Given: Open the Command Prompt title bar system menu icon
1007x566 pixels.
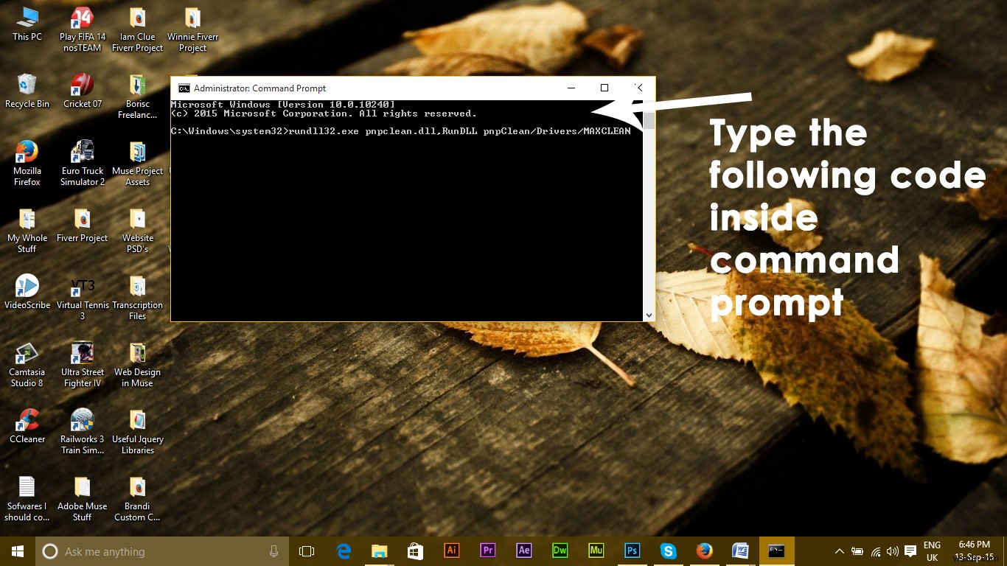Looking at the screenshot, I should pyautogui.click(x=184, y=88).
